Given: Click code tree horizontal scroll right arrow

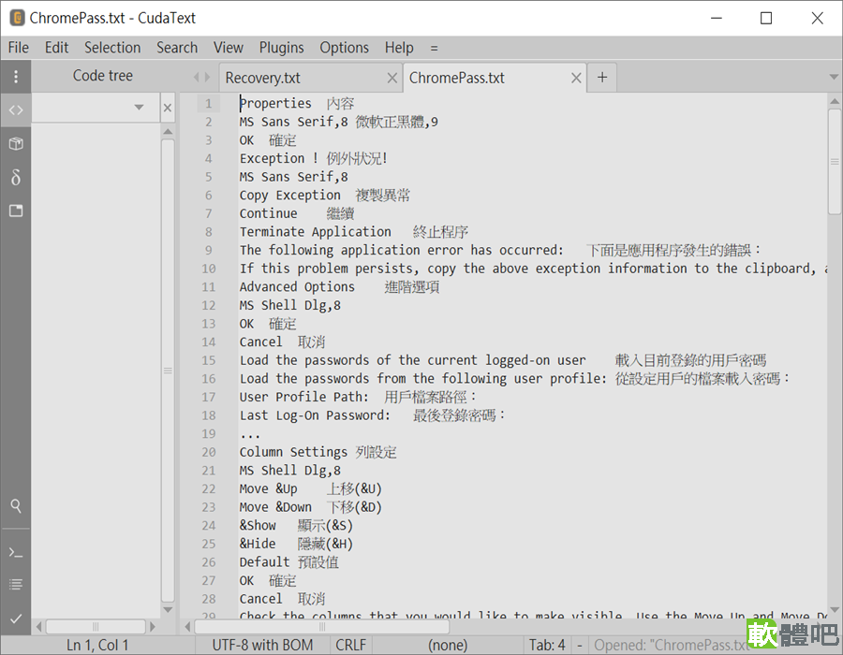Looking at the screenshot, I should pos(153,627).
